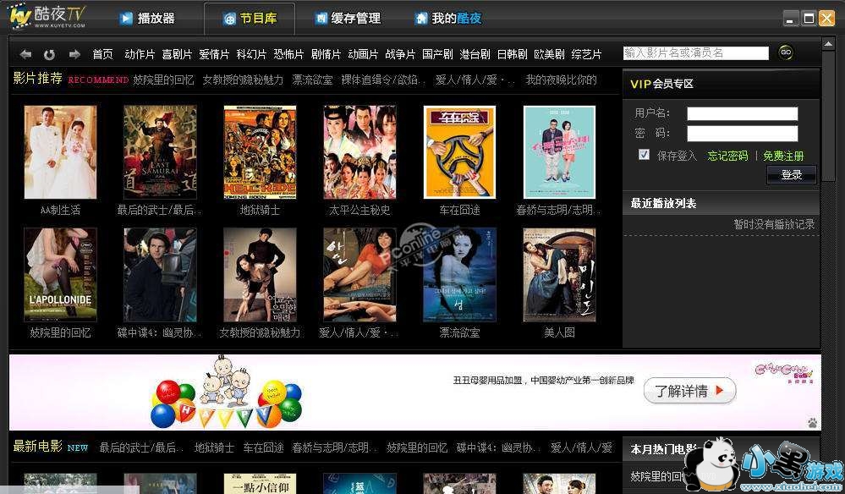Click 裸体追缉令 recommend link
The image size is (845, 494).
(383, 80)
